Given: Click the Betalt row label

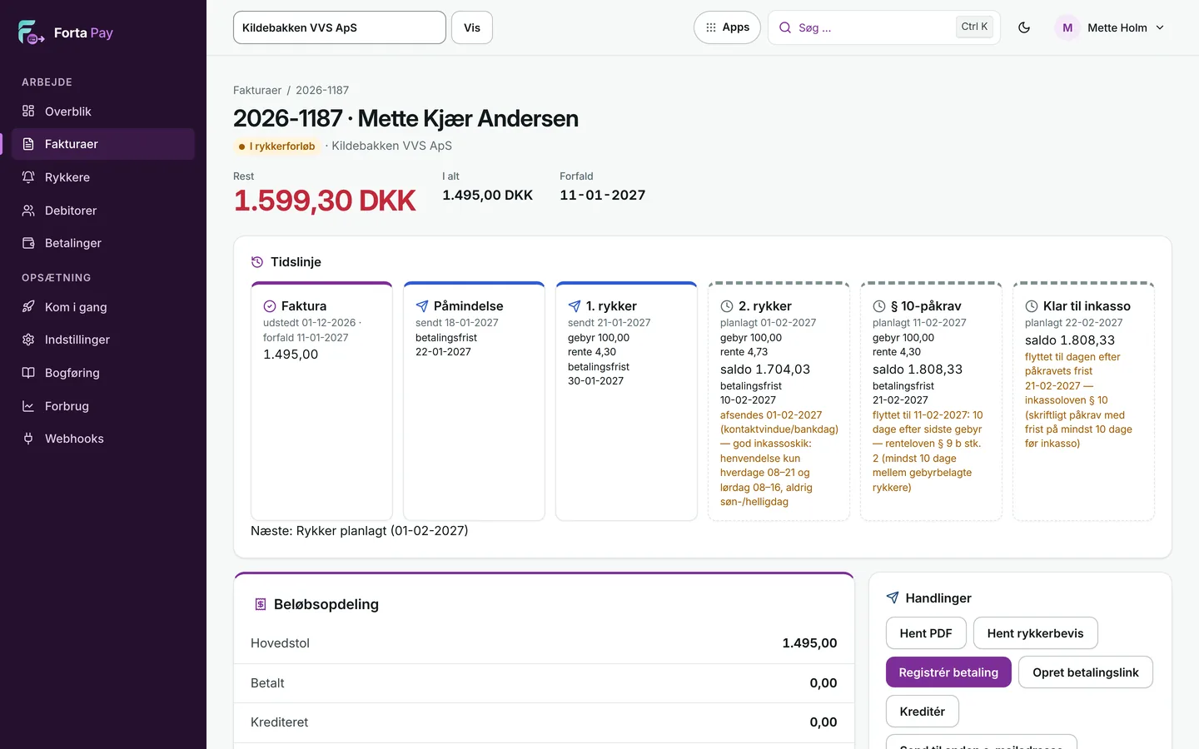Looking at the screenshot, I should 267,683.
